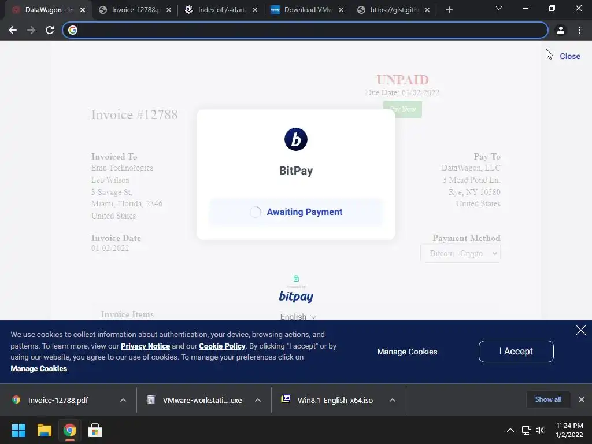Open the English language dropdown

(x=298, y=317)
